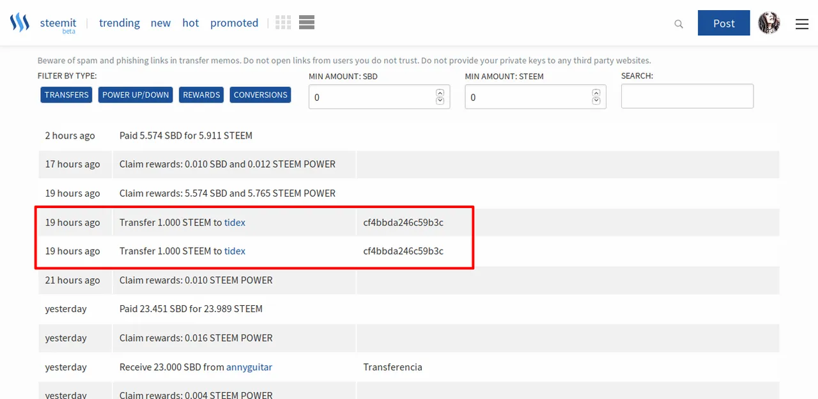818x399 pixels.
Task: Open the user avatar profile picture
Action: (769, 23)
